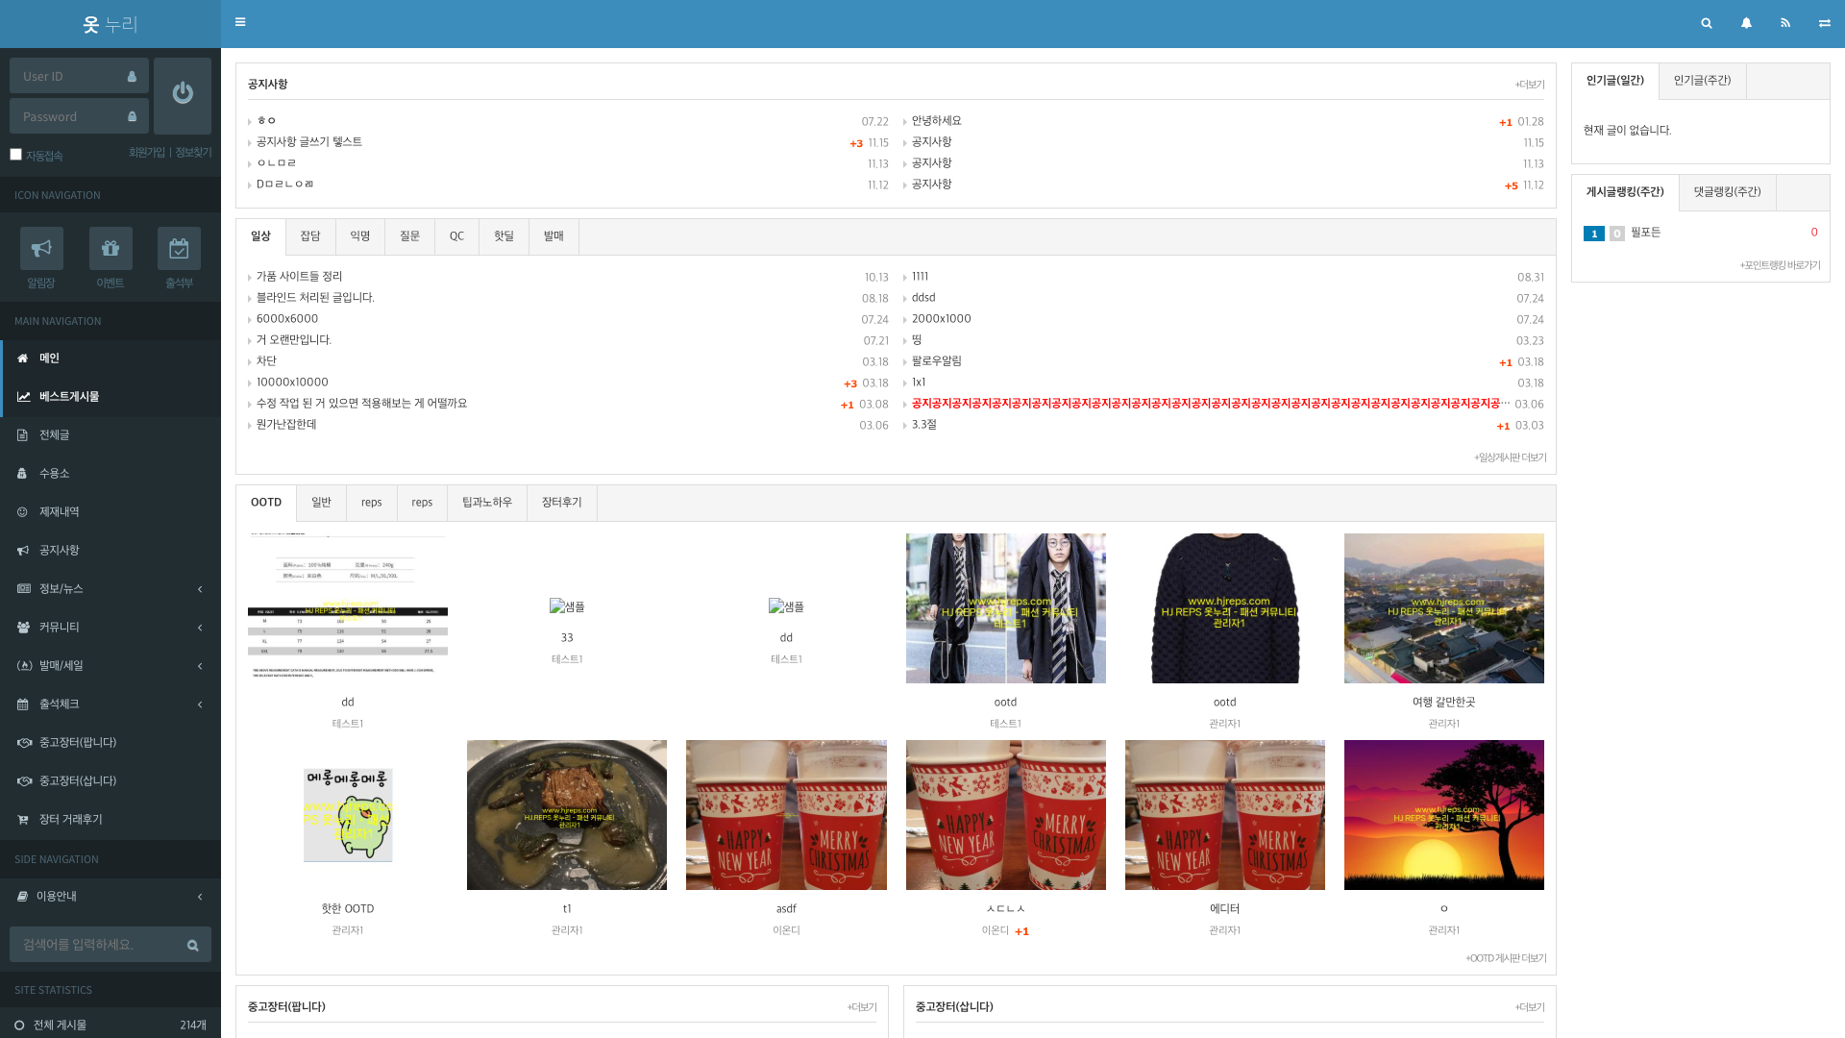Switch to the 핫딜 board tab

(x=504, y=236)
